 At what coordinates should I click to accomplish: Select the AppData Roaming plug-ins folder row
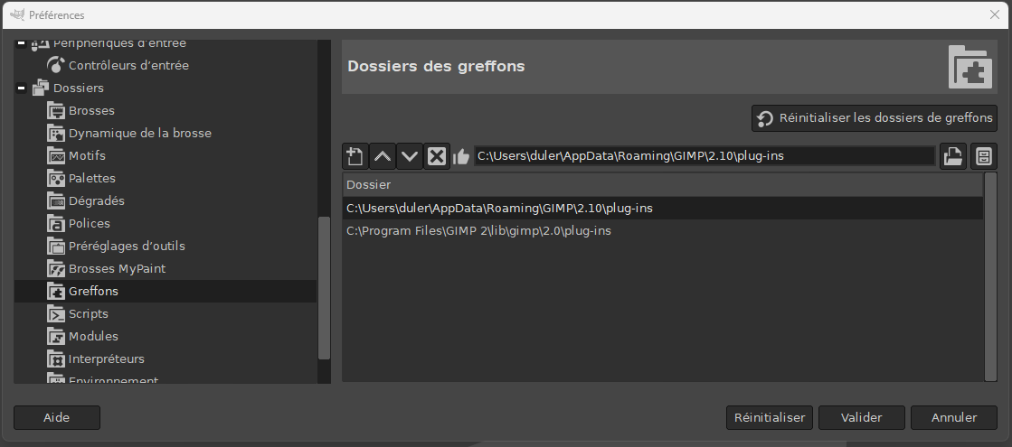662,208
